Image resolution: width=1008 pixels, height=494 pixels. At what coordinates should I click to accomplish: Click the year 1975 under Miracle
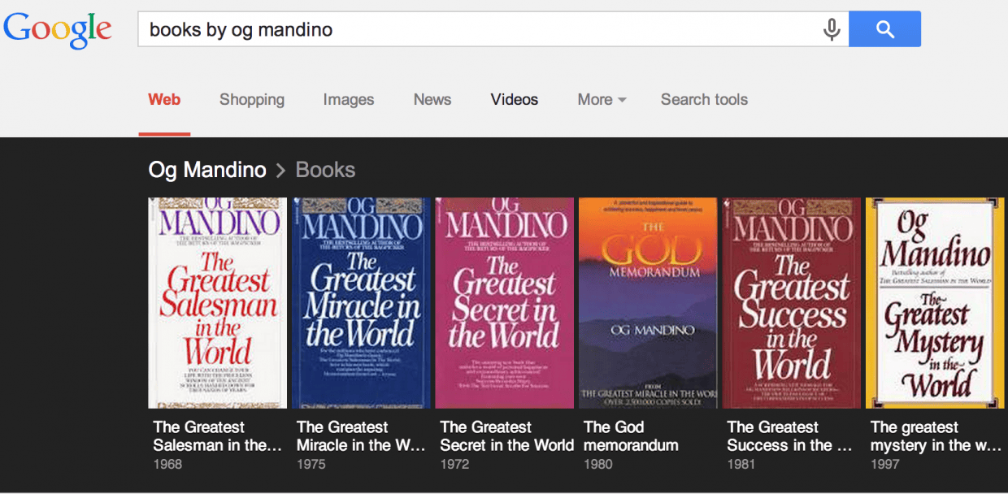(x=311, y=465)
